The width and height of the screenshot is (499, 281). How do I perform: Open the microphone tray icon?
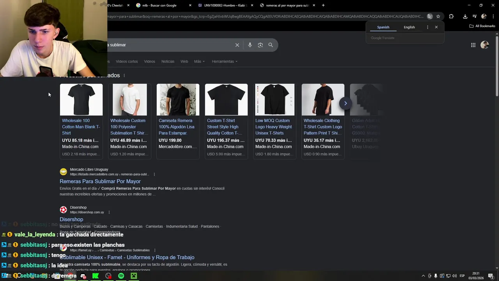436,276
